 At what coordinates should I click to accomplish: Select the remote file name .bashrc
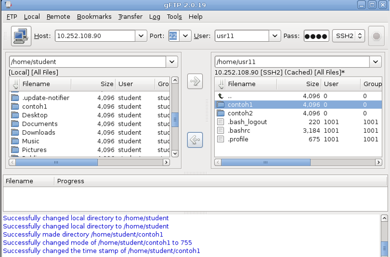[239, 131]
